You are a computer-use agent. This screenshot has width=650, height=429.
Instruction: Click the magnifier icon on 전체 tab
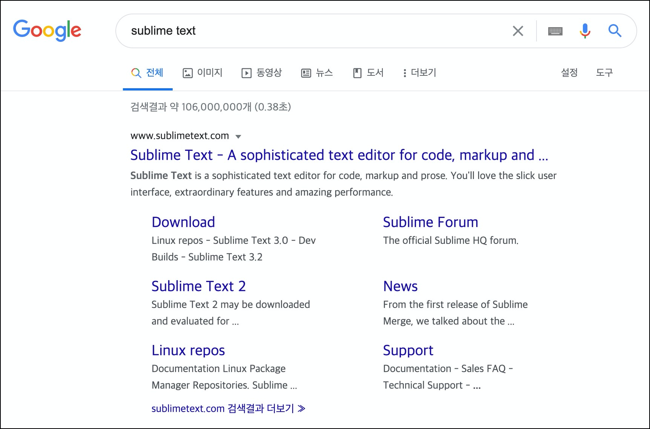coord(136,73)
